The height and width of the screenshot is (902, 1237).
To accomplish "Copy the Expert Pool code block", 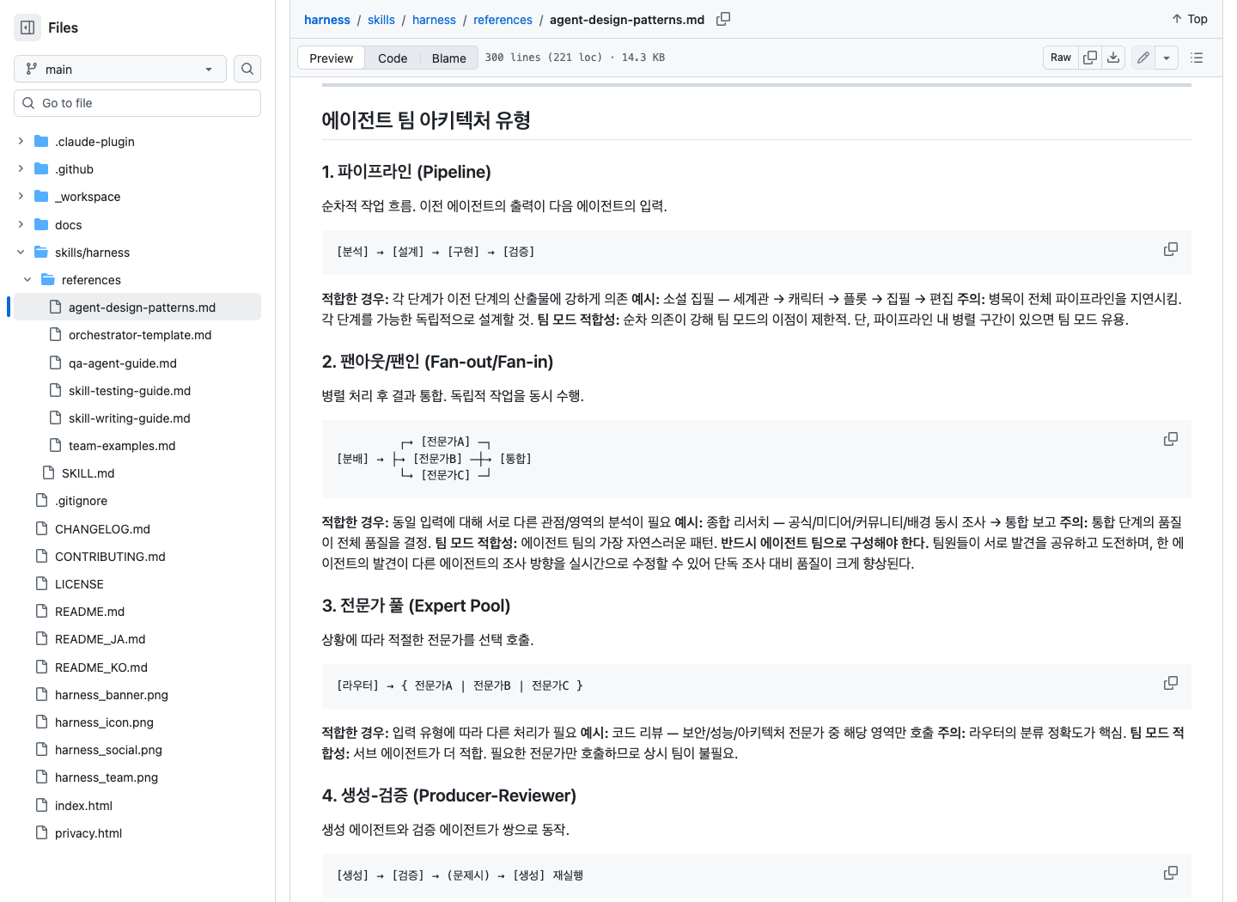I will tap(1171, 683).
